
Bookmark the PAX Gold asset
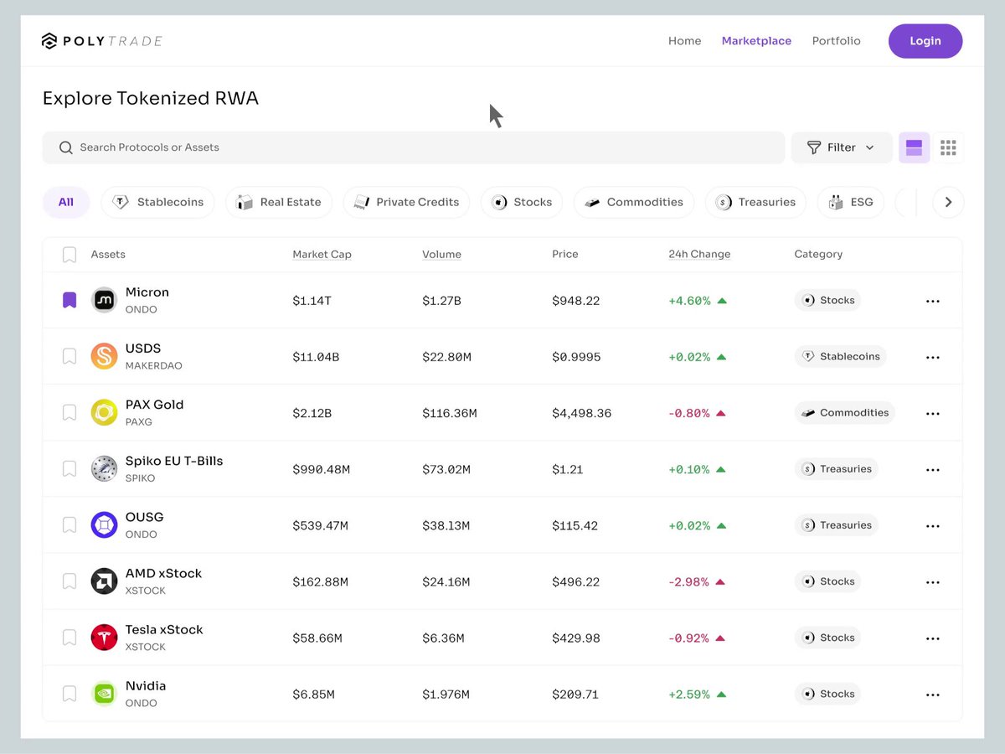[70, 412]
